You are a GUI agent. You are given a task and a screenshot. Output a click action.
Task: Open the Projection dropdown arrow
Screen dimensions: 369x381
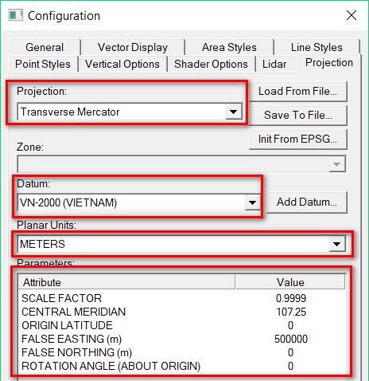(234, 112)
